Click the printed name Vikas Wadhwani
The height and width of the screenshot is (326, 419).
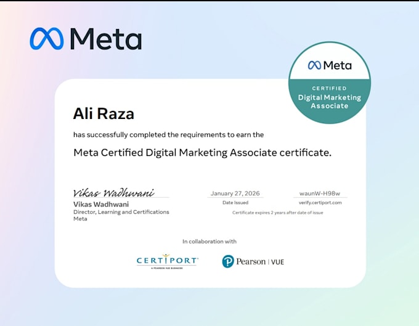pyautogui.click(x=101, y=204)
